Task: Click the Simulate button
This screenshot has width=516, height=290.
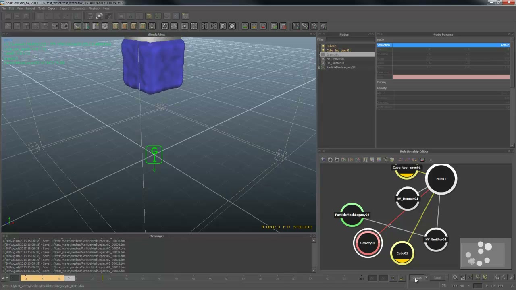Action: [417, 278]
